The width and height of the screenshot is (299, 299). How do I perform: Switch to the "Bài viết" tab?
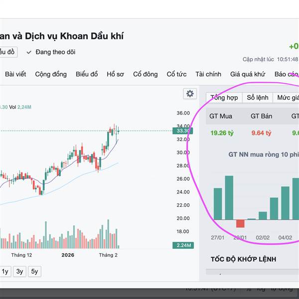pos(15,74)
